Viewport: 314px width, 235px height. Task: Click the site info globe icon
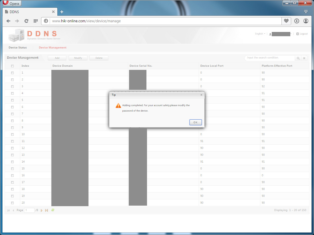[46, 21]
